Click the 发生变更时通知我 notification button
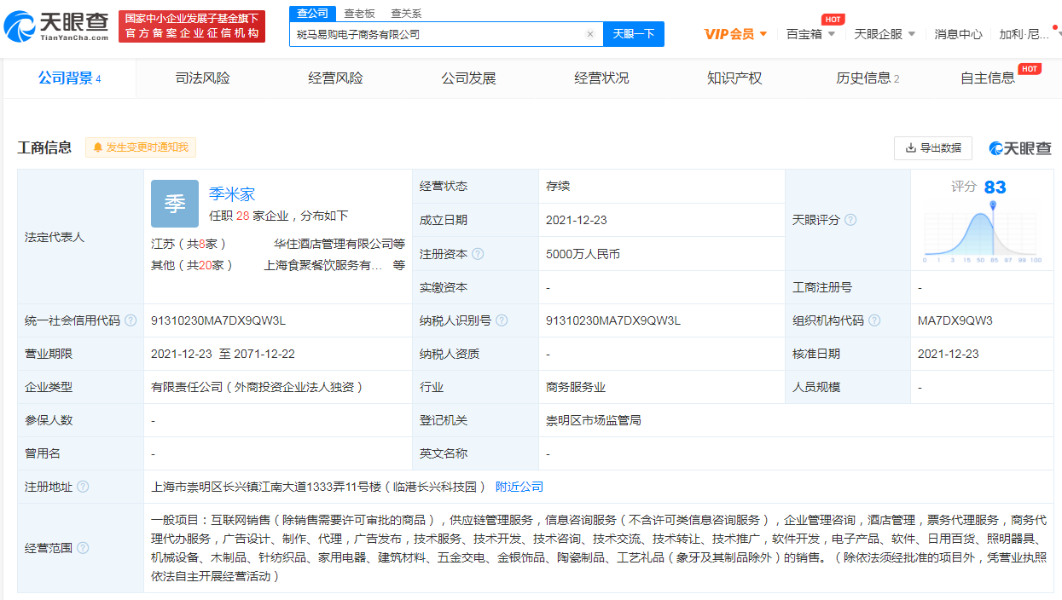This screenshot has height=600, width=1062. click(141, 147)
